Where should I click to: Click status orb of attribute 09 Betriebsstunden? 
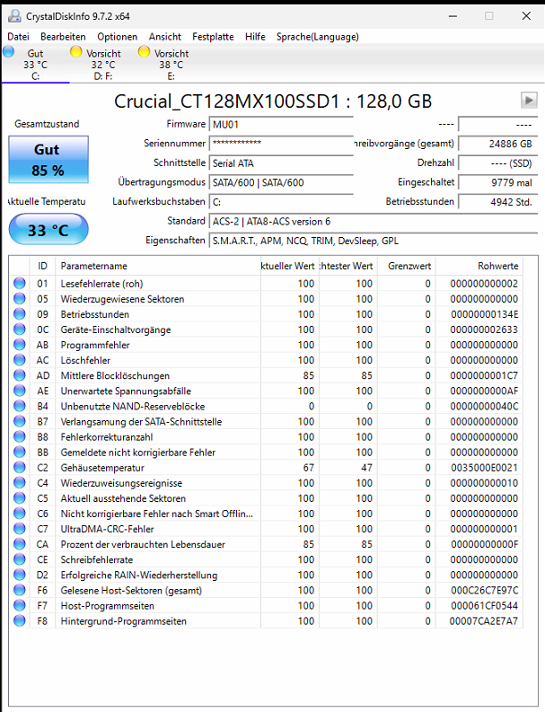[x=20, y=314]
